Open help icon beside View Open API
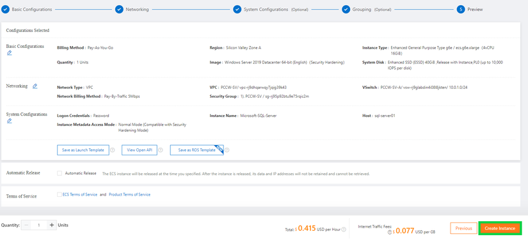Image resolution: width=528 pixels, height=241 pixels. (161, 150)
